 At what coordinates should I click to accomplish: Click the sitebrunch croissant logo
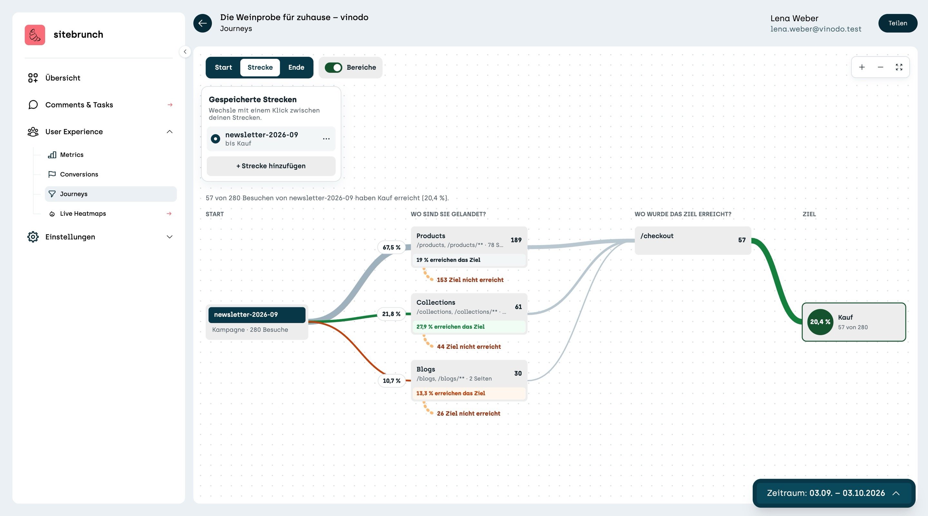35,35
